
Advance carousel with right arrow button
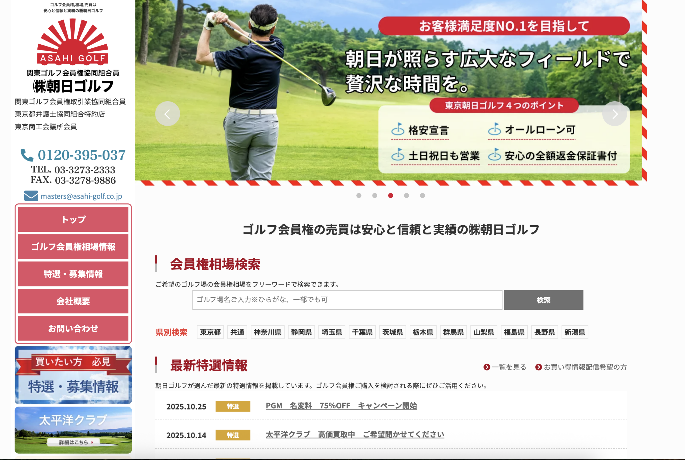(x=614, y=114)
